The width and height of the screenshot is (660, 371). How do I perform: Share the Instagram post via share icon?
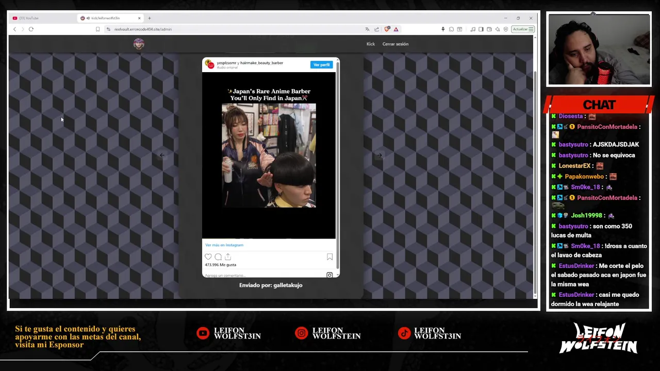coord(228,257)
